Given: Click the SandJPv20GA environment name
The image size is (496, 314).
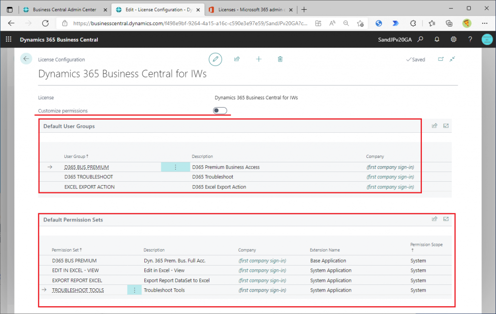Looking at the screenshot, I should [x=395, y=40].
